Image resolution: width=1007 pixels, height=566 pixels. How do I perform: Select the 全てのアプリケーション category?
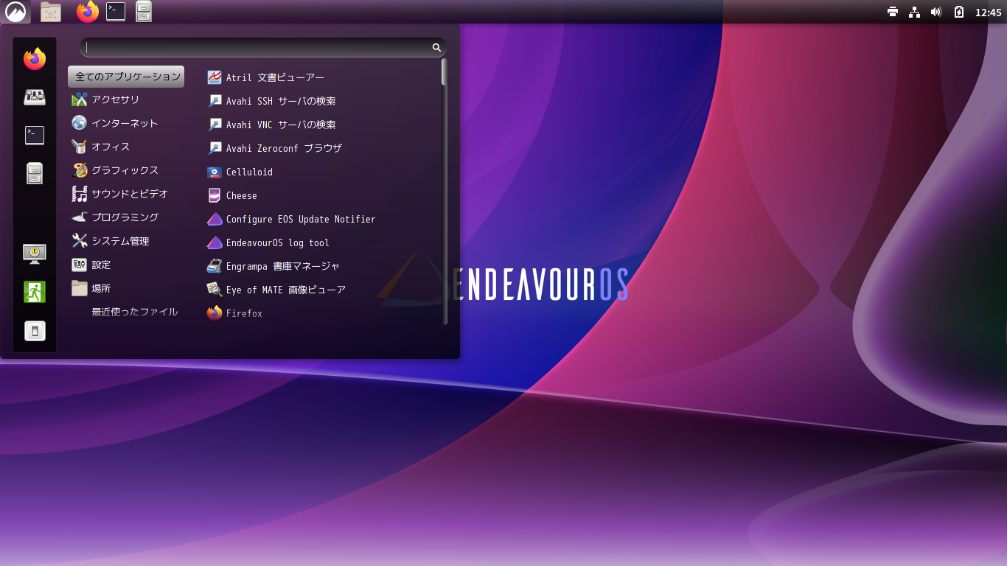[x=126, y=77]
